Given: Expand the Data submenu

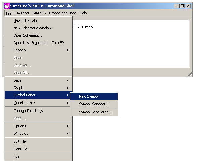Looking at the screenshot, I should pyautogui.click(x=39, y=80).
